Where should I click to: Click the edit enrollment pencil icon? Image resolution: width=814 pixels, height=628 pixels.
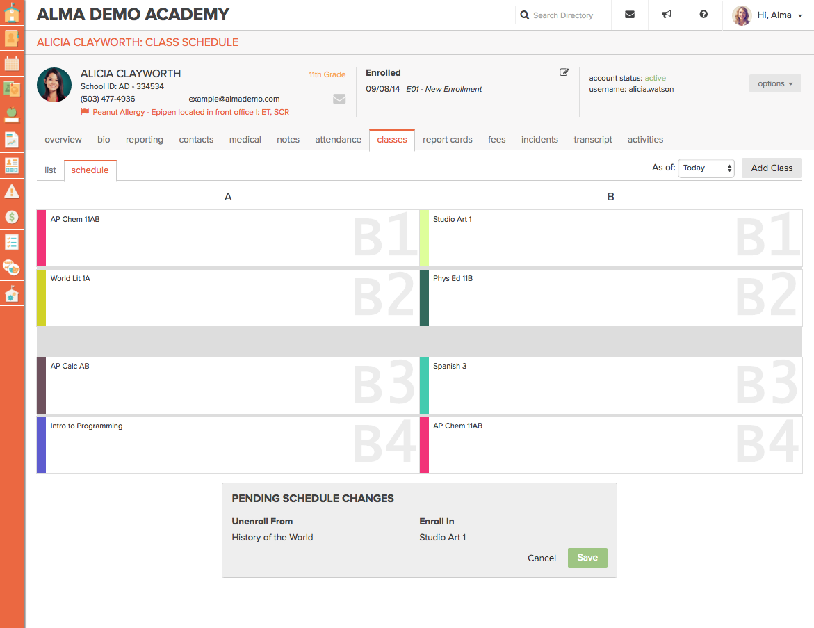pyautogui.click(x=564, y=72)
